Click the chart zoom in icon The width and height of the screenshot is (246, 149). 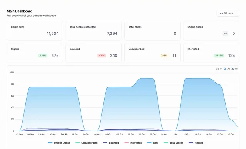pyautogui.click(x=218, y=69)
